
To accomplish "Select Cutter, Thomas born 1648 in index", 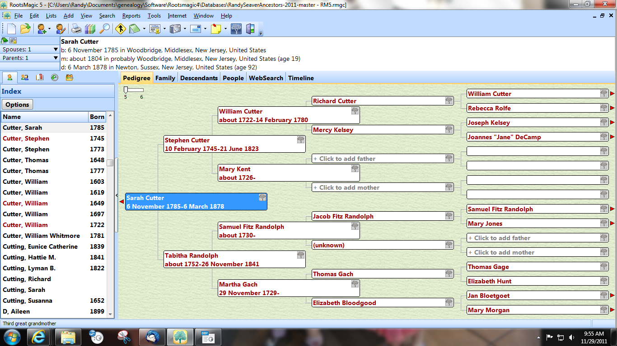I will 45,160.
